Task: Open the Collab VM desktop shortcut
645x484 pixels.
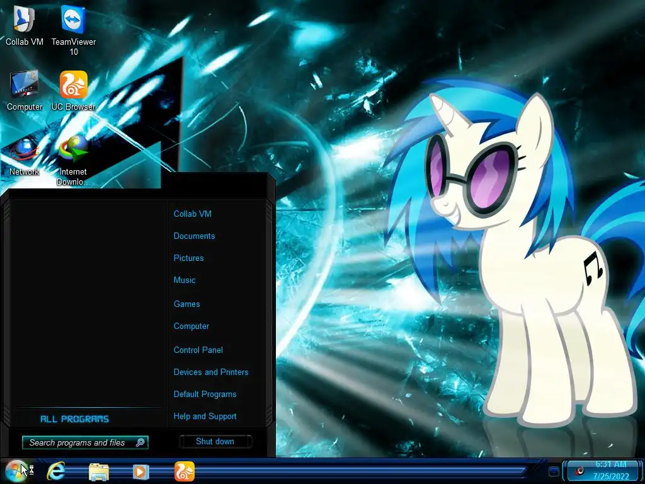Action: coord(25,25)
